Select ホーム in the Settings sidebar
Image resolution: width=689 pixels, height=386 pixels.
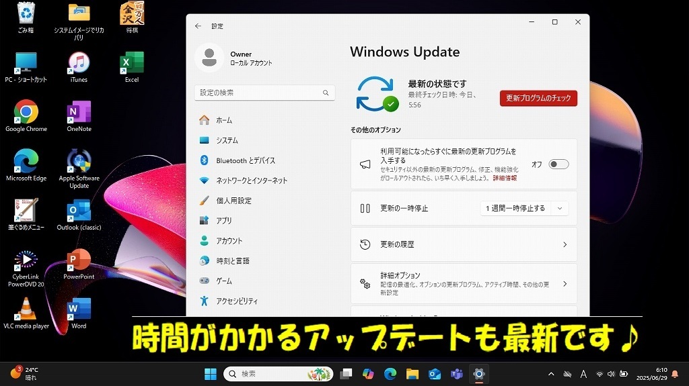pos(264,120)
